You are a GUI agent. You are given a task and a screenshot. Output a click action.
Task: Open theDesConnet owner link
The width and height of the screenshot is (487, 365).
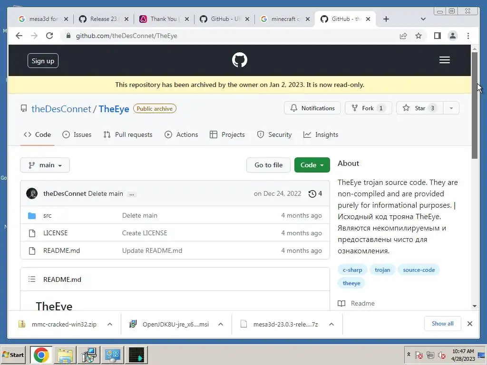pos(61,109)
